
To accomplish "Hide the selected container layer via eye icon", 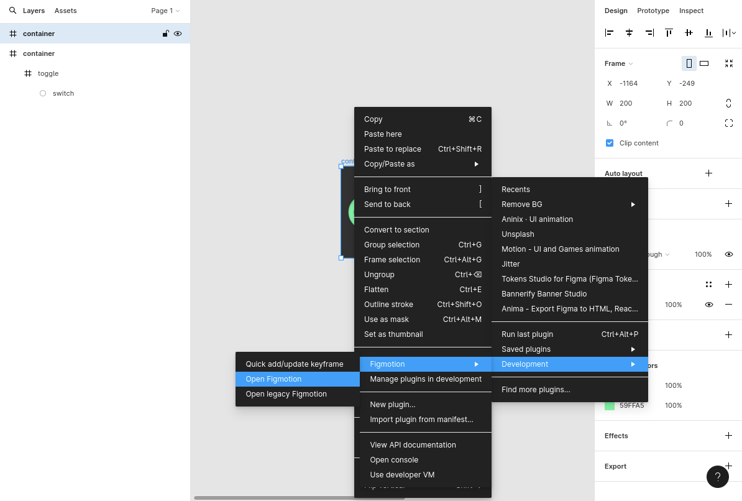I will tap(178, 34).
